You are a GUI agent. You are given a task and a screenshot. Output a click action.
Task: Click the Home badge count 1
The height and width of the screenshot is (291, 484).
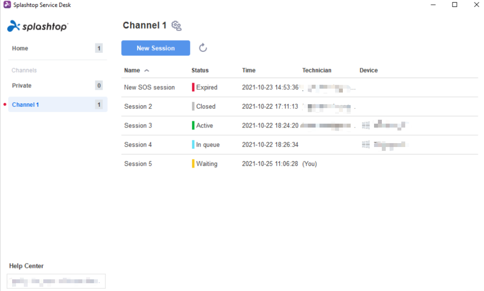[99, 48]
